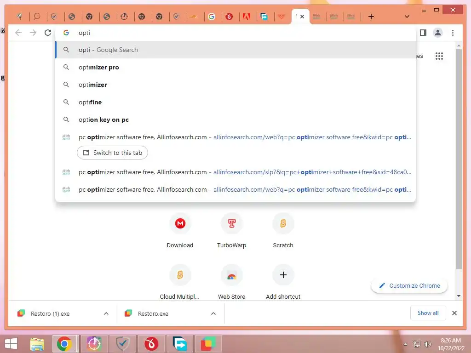Screen dimensions: 471x353
Task: Open the Scratch shortcut
Action: tap(283, 232)
